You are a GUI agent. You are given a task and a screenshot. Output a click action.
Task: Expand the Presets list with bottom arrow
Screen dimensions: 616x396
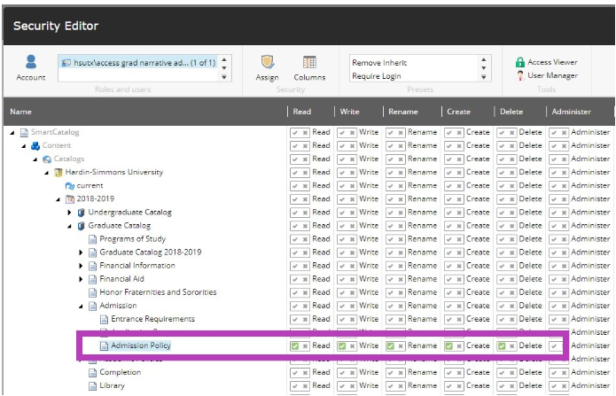pyautogui.click(x=484, y=77)
